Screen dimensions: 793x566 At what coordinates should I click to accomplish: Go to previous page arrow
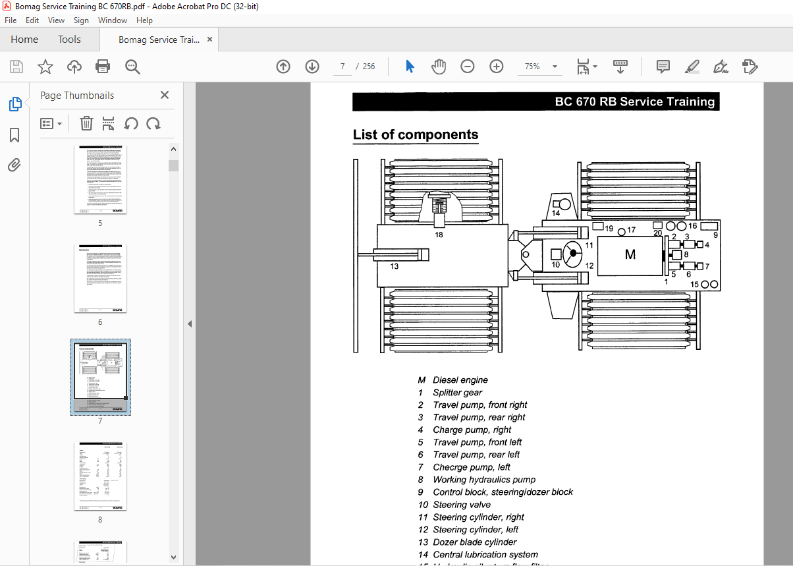tap(283, 67)
